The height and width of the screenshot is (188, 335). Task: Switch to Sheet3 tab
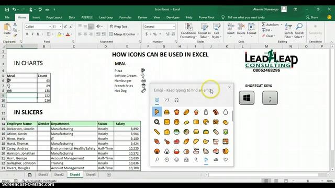tap(43, 175)
